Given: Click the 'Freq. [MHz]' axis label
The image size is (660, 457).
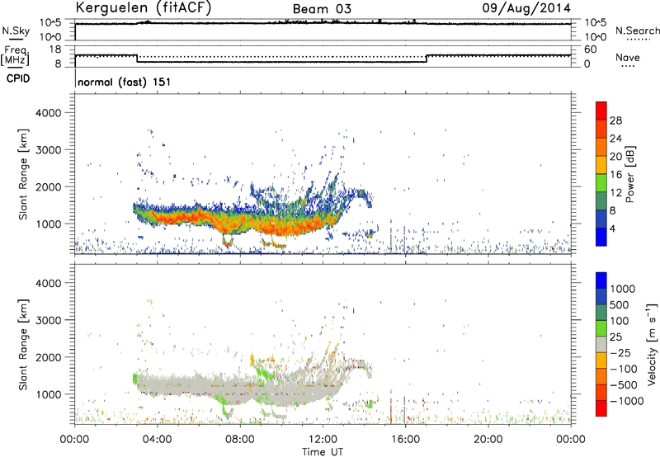Looking at the screenshot, I should click(x=15, y=55).
